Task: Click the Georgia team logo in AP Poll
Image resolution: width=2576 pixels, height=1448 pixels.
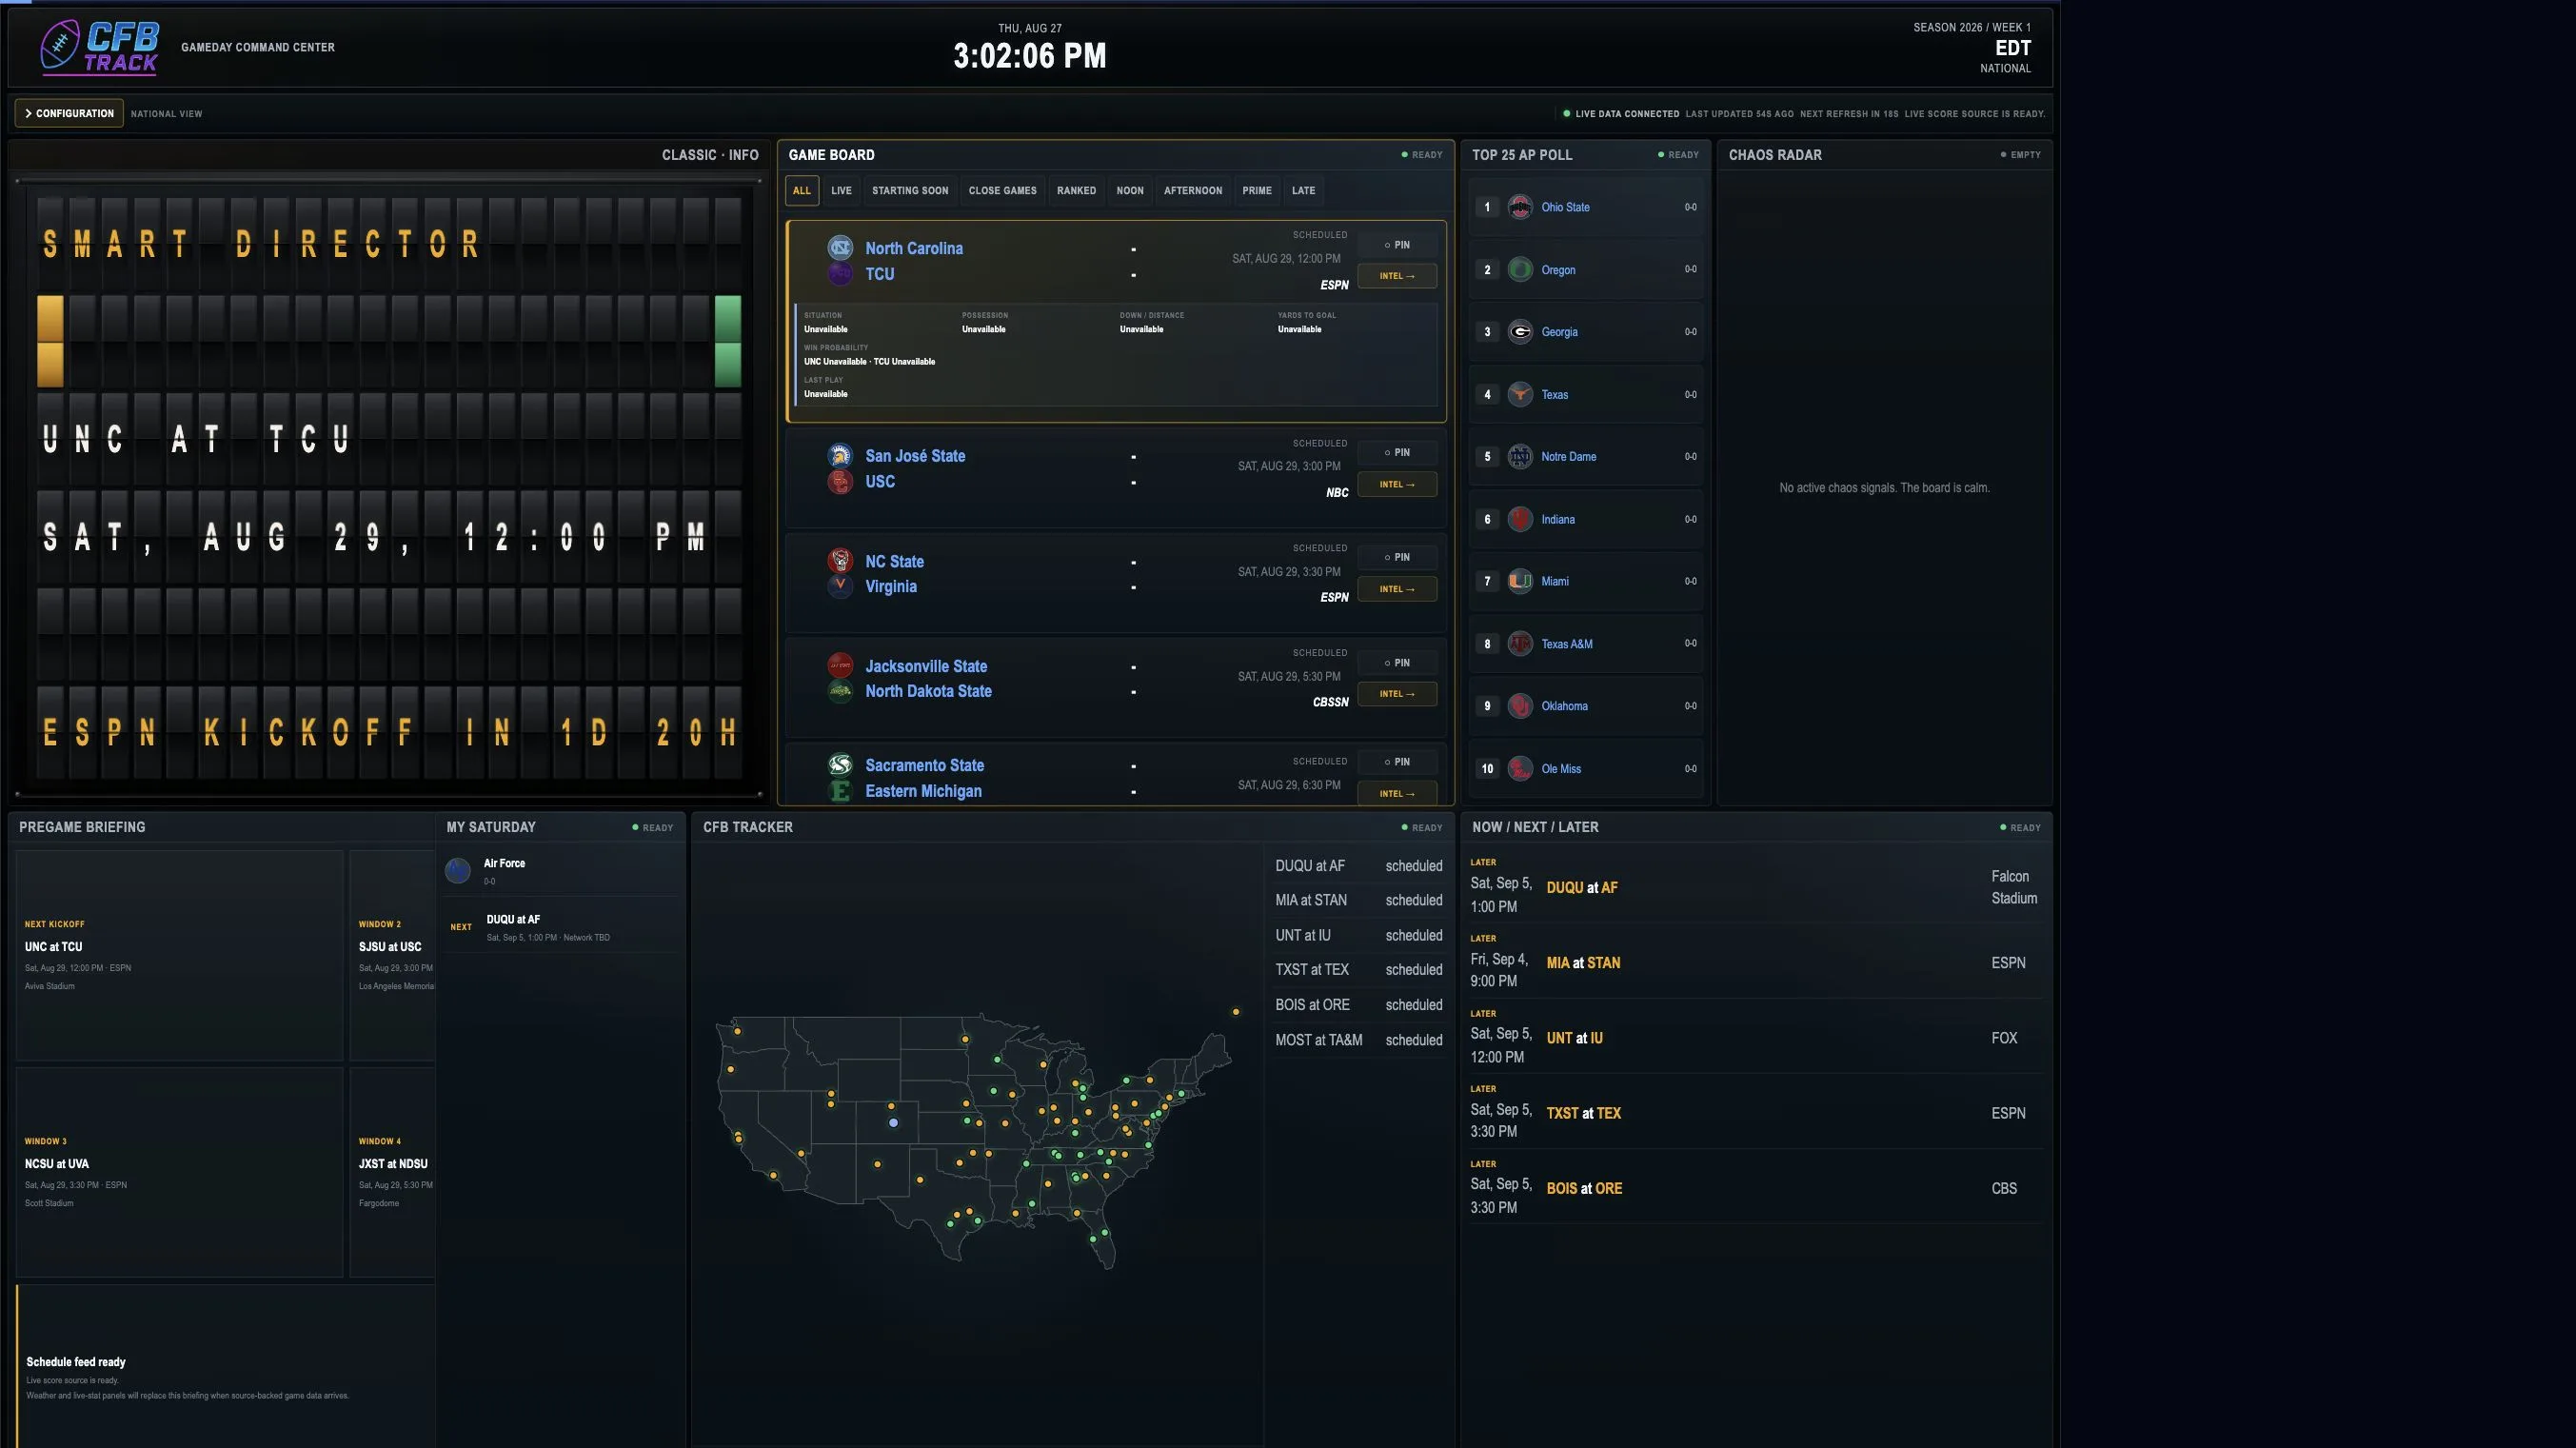Action: [x=1520, y=332]
